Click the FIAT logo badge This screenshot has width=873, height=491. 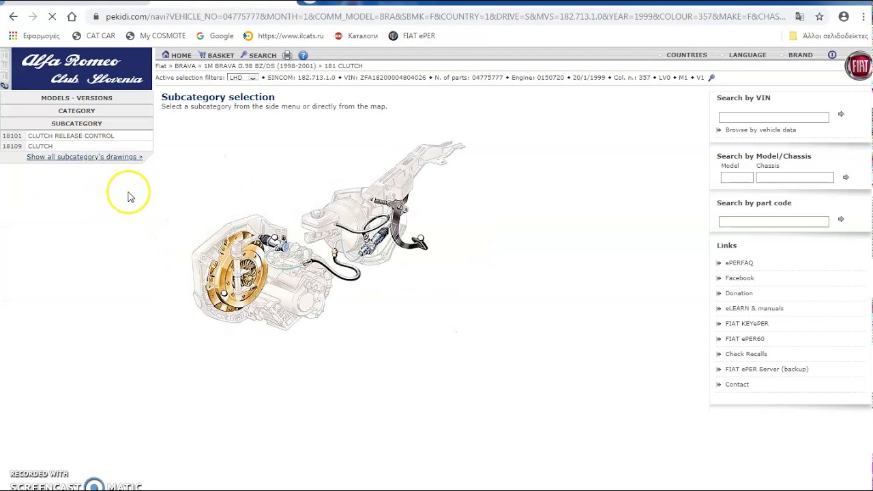[858, 67]
